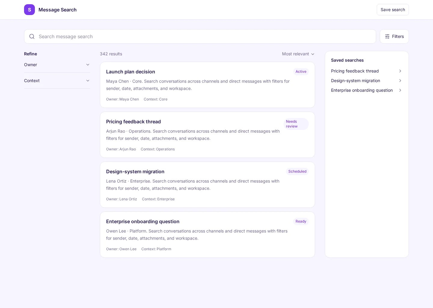Click the sliders icon on Filters button
The height and width of the screenshot is (308, 433).
[387, 36]
